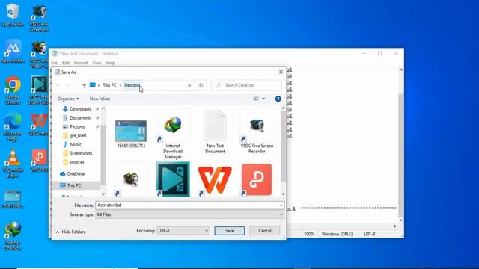479x269 pixels.
Task: Click the change view icon
Action: coord(256,99)
